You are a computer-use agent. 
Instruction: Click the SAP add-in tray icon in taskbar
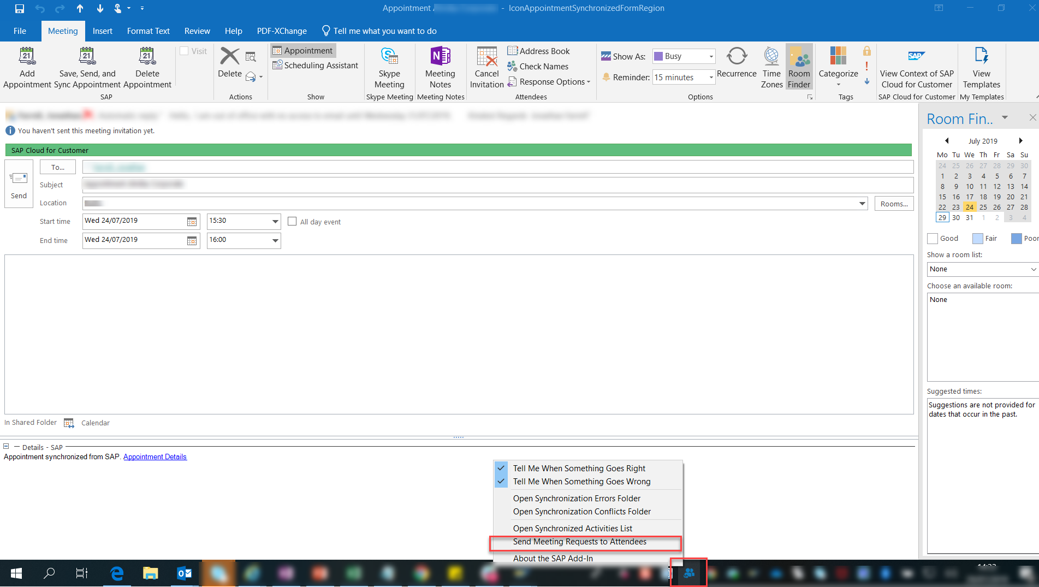689,573
